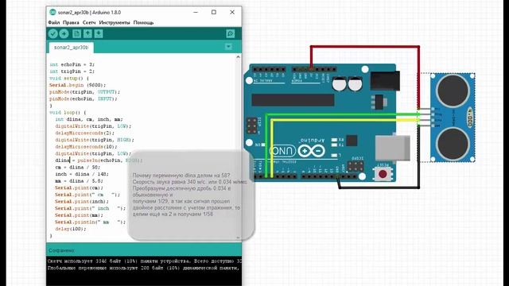Click the USB port on the Arduino board
Screen dimensions: 509x286
pyautogui.click(x=393, y=148)
